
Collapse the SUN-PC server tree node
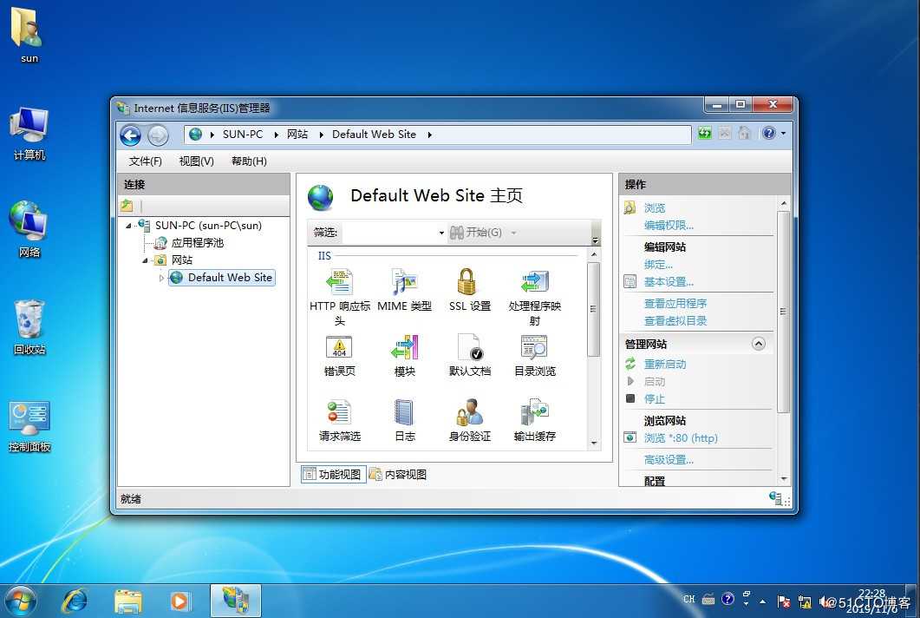(128, 226)
